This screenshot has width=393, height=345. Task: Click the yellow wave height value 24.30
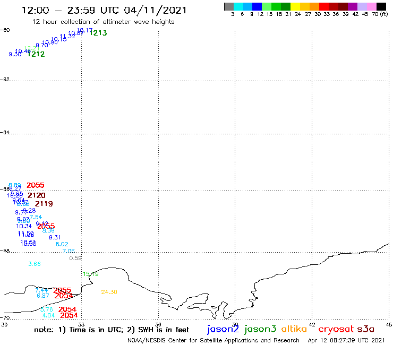[x=109, y=292]
